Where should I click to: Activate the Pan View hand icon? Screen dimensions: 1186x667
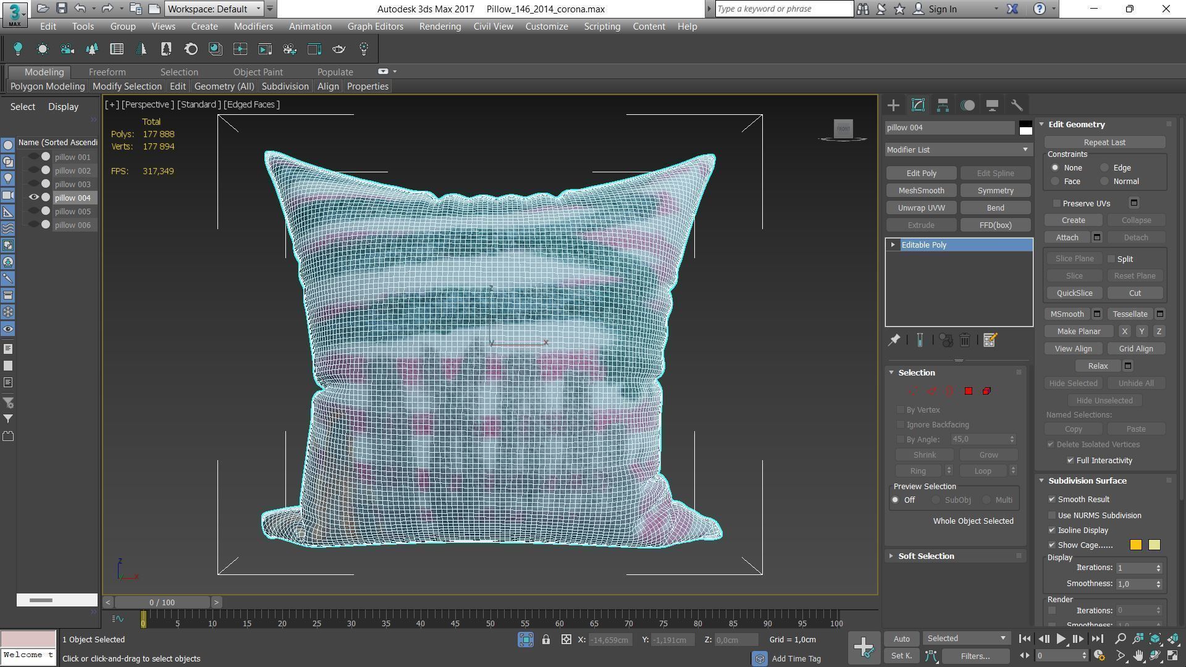pyautogui.click(x=1138, y=656)
